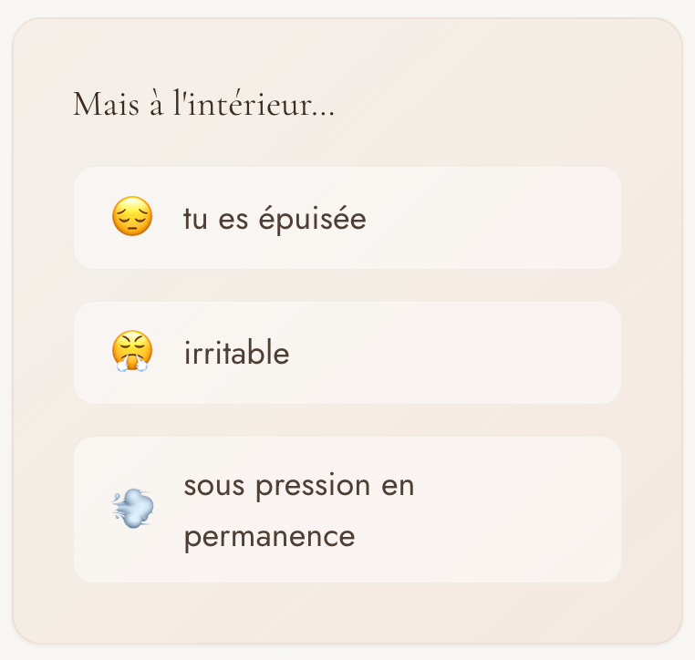Click the word "es" in the first card
Viewport: 695px width, 660px height.
pyautogui.click(x=233, y=220)
